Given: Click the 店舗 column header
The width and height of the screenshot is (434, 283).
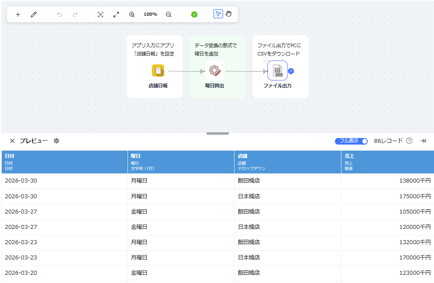Looking at the screenshot, I should (288, 162).
